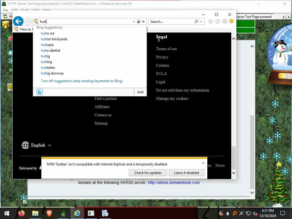Select suggestion "hutton brickyards"
The width and height of the screenshot is (292, 219).
(54, 39)
